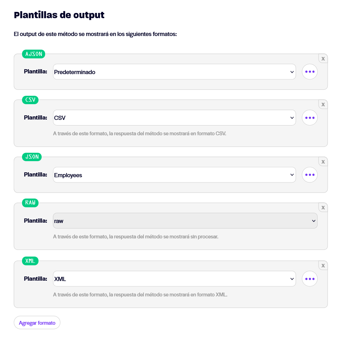
Task: Open the three-dot menu for CSV
Action: pyautogui.click(x=310, y=117)
